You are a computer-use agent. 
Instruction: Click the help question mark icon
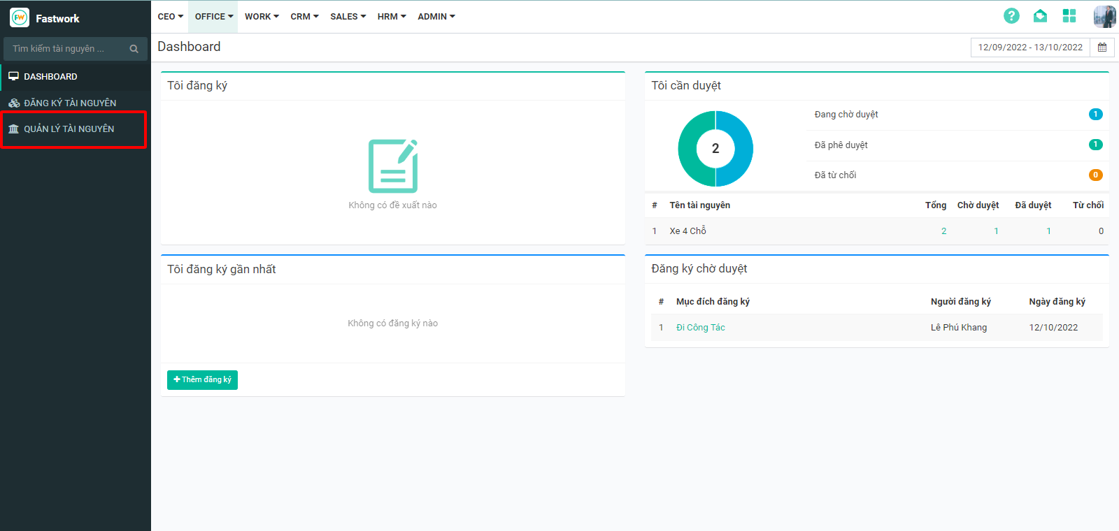[x=1011, y=16]
